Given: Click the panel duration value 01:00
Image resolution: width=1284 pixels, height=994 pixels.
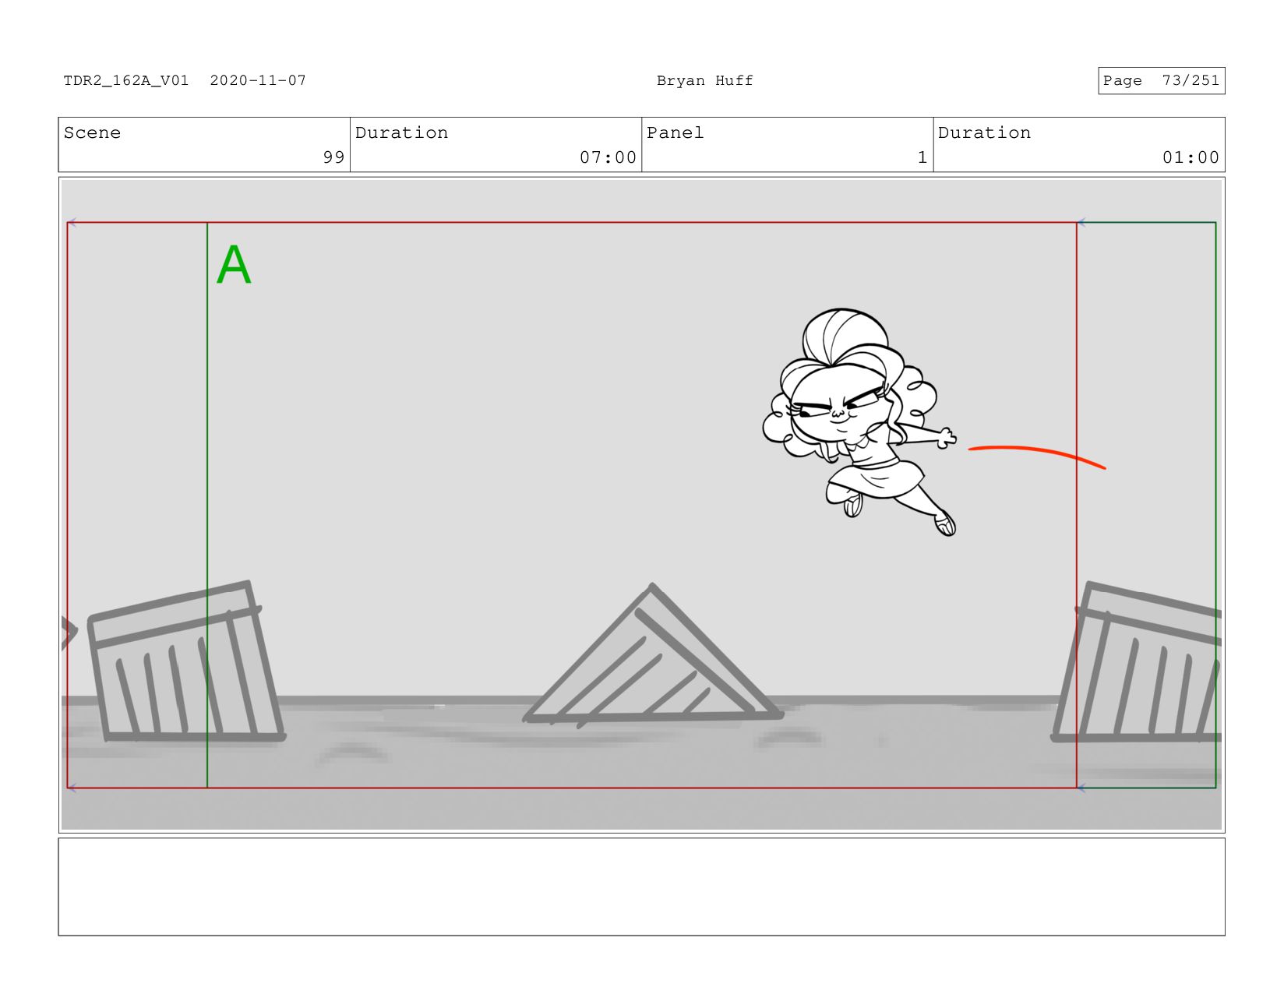Looking at the screenshot, I should tap(1191, 157).
